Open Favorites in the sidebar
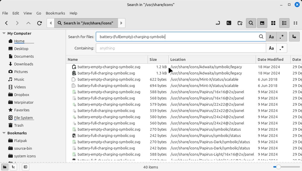The width and height of the screenshot is (302, 171). (x=22, y=110)
